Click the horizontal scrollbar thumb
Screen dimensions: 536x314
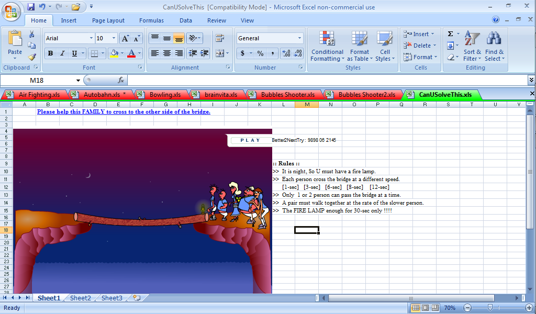[410, 298]
